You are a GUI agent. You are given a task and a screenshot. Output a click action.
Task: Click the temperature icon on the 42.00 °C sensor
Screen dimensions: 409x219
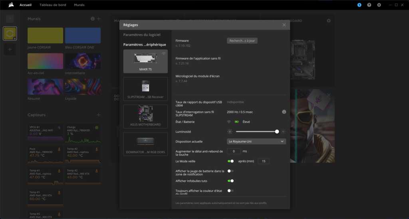pos(97,149)
